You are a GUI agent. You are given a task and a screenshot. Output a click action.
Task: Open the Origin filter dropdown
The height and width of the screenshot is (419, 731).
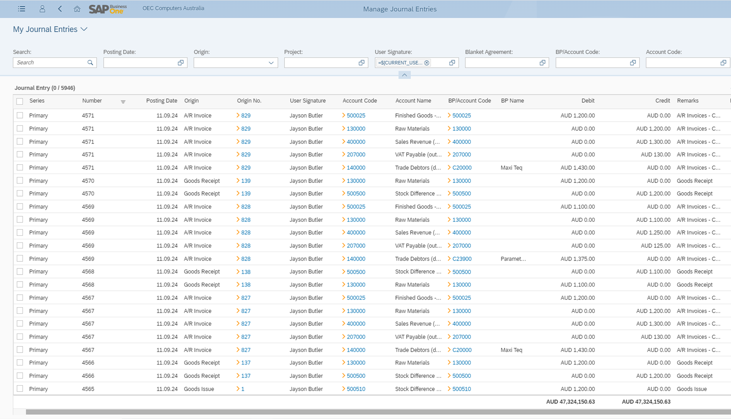coord(271,63)
